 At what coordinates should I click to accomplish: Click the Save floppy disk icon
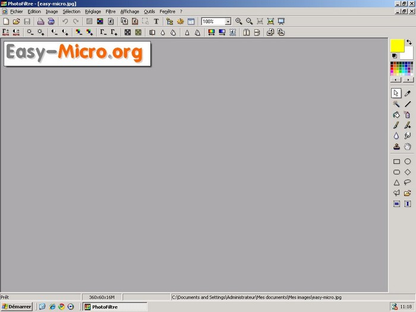point(27,21)
